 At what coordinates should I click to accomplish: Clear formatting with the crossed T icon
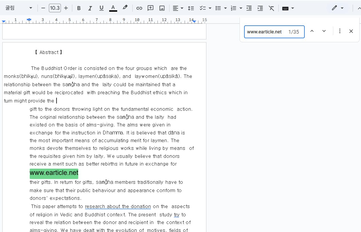272,8
